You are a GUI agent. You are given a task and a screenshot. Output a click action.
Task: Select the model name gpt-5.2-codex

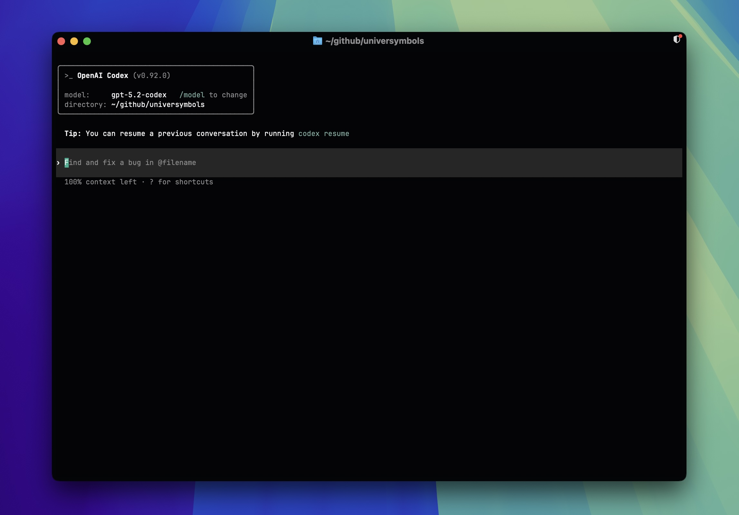139,95
